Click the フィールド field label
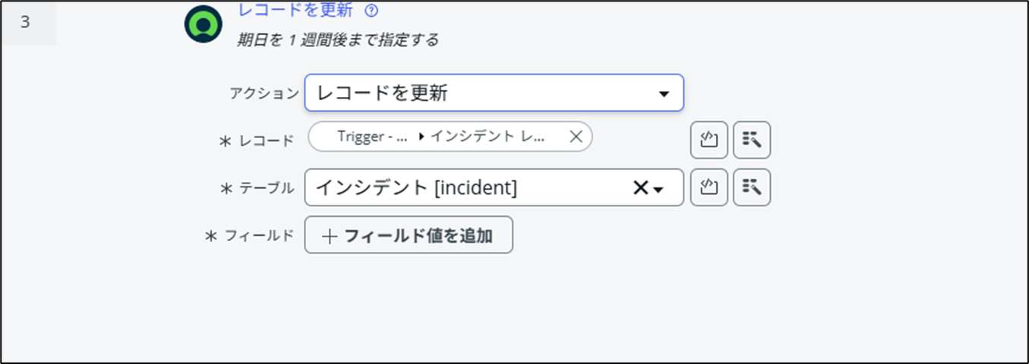The width and height of the screenshot is (1029, 364). (258, 236)
